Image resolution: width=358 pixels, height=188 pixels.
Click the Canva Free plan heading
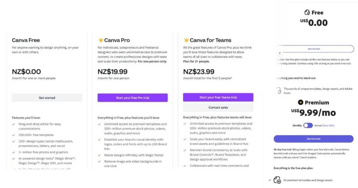(x=26, y=40)
